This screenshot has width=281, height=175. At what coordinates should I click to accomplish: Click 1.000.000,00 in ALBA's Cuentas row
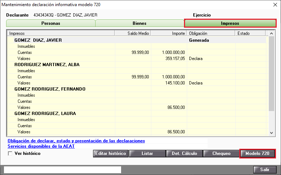(x=174, y=77)
